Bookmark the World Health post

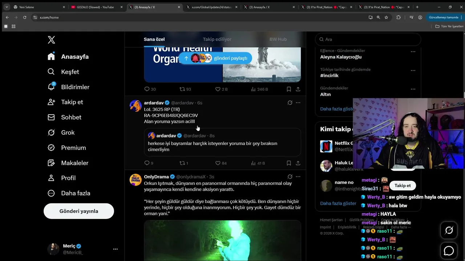[x=289, y=89]
